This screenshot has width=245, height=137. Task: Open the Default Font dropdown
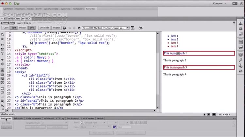click(x=93, y=123)
